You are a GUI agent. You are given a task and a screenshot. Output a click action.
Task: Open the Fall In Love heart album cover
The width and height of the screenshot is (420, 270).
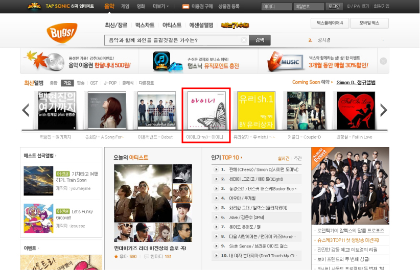[x=356, y=111]
